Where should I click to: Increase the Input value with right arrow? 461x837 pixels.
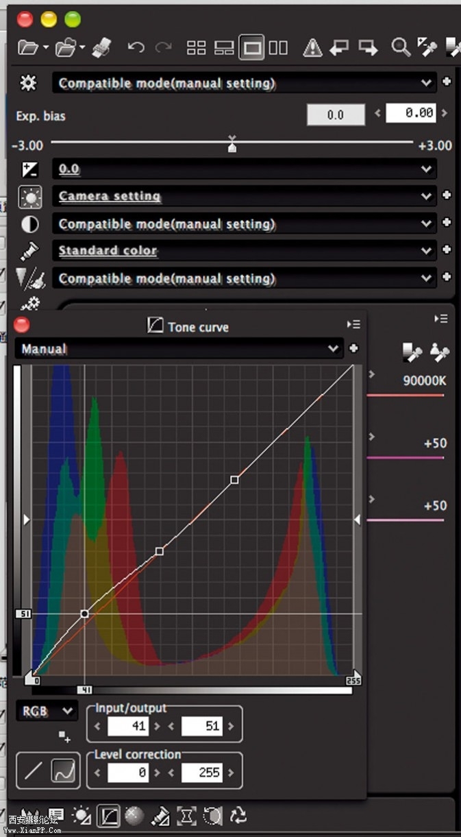pyautogui.click(x=158, y=727)
